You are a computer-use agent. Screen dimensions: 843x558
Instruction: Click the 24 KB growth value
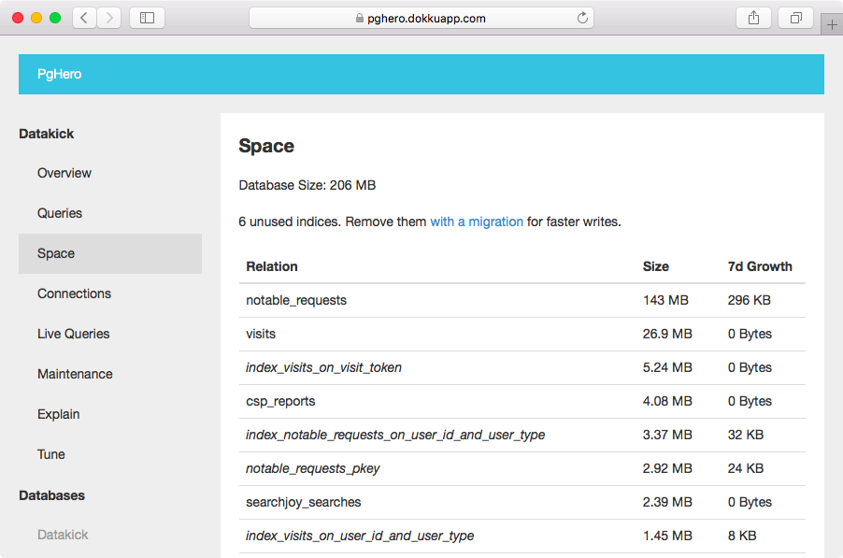tap(745, 469)
